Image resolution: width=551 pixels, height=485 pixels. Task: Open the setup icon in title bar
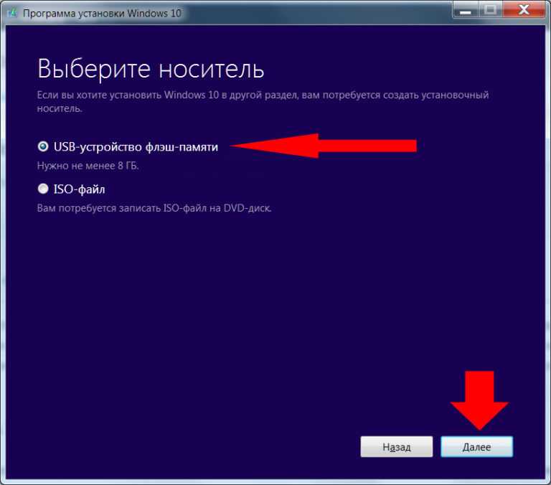12,13
